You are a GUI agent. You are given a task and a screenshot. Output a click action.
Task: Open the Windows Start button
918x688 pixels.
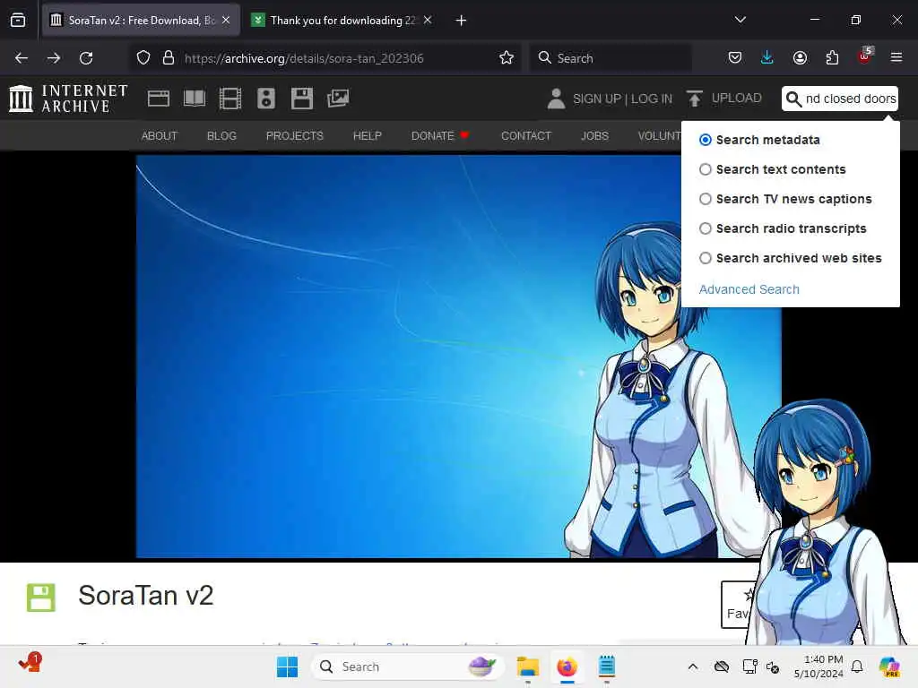[x=287, y=666]
